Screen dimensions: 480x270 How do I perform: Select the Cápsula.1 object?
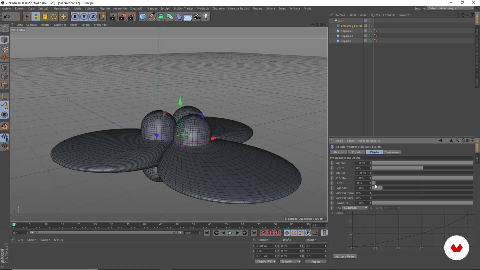[x=347, y=36]
